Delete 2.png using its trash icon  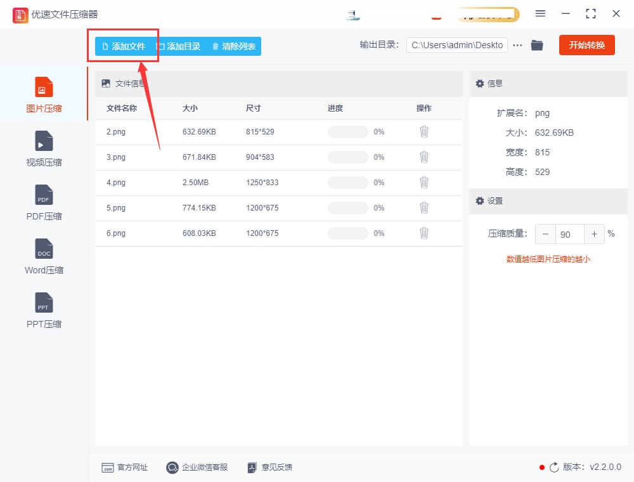click(424, 132)
